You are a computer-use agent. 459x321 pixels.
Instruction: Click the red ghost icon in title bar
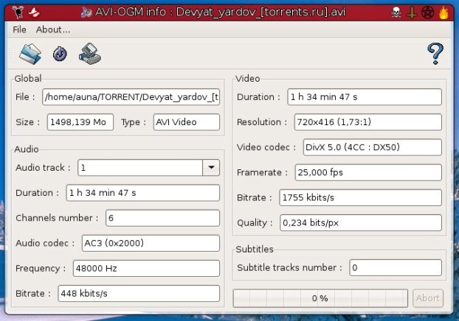(34, 13)
